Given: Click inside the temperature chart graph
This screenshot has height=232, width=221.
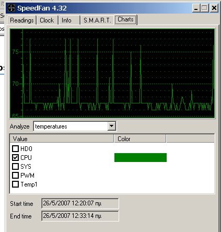Looking at the screenshot, I should click(x=112, y=73).
